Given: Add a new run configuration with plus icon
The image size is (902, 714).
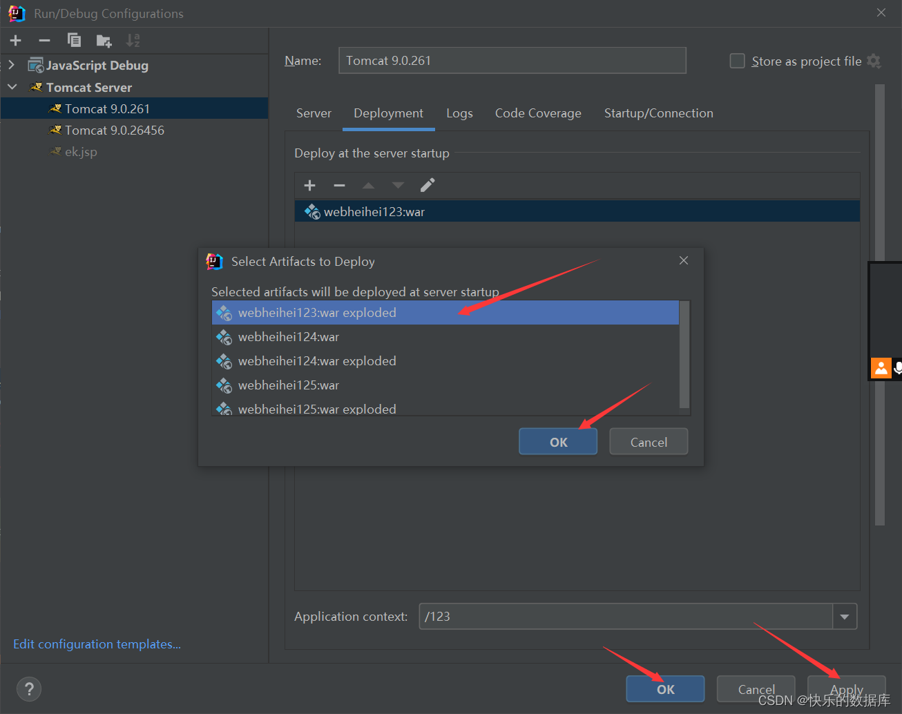Looking at the screenshot, I should coord(16,41).
